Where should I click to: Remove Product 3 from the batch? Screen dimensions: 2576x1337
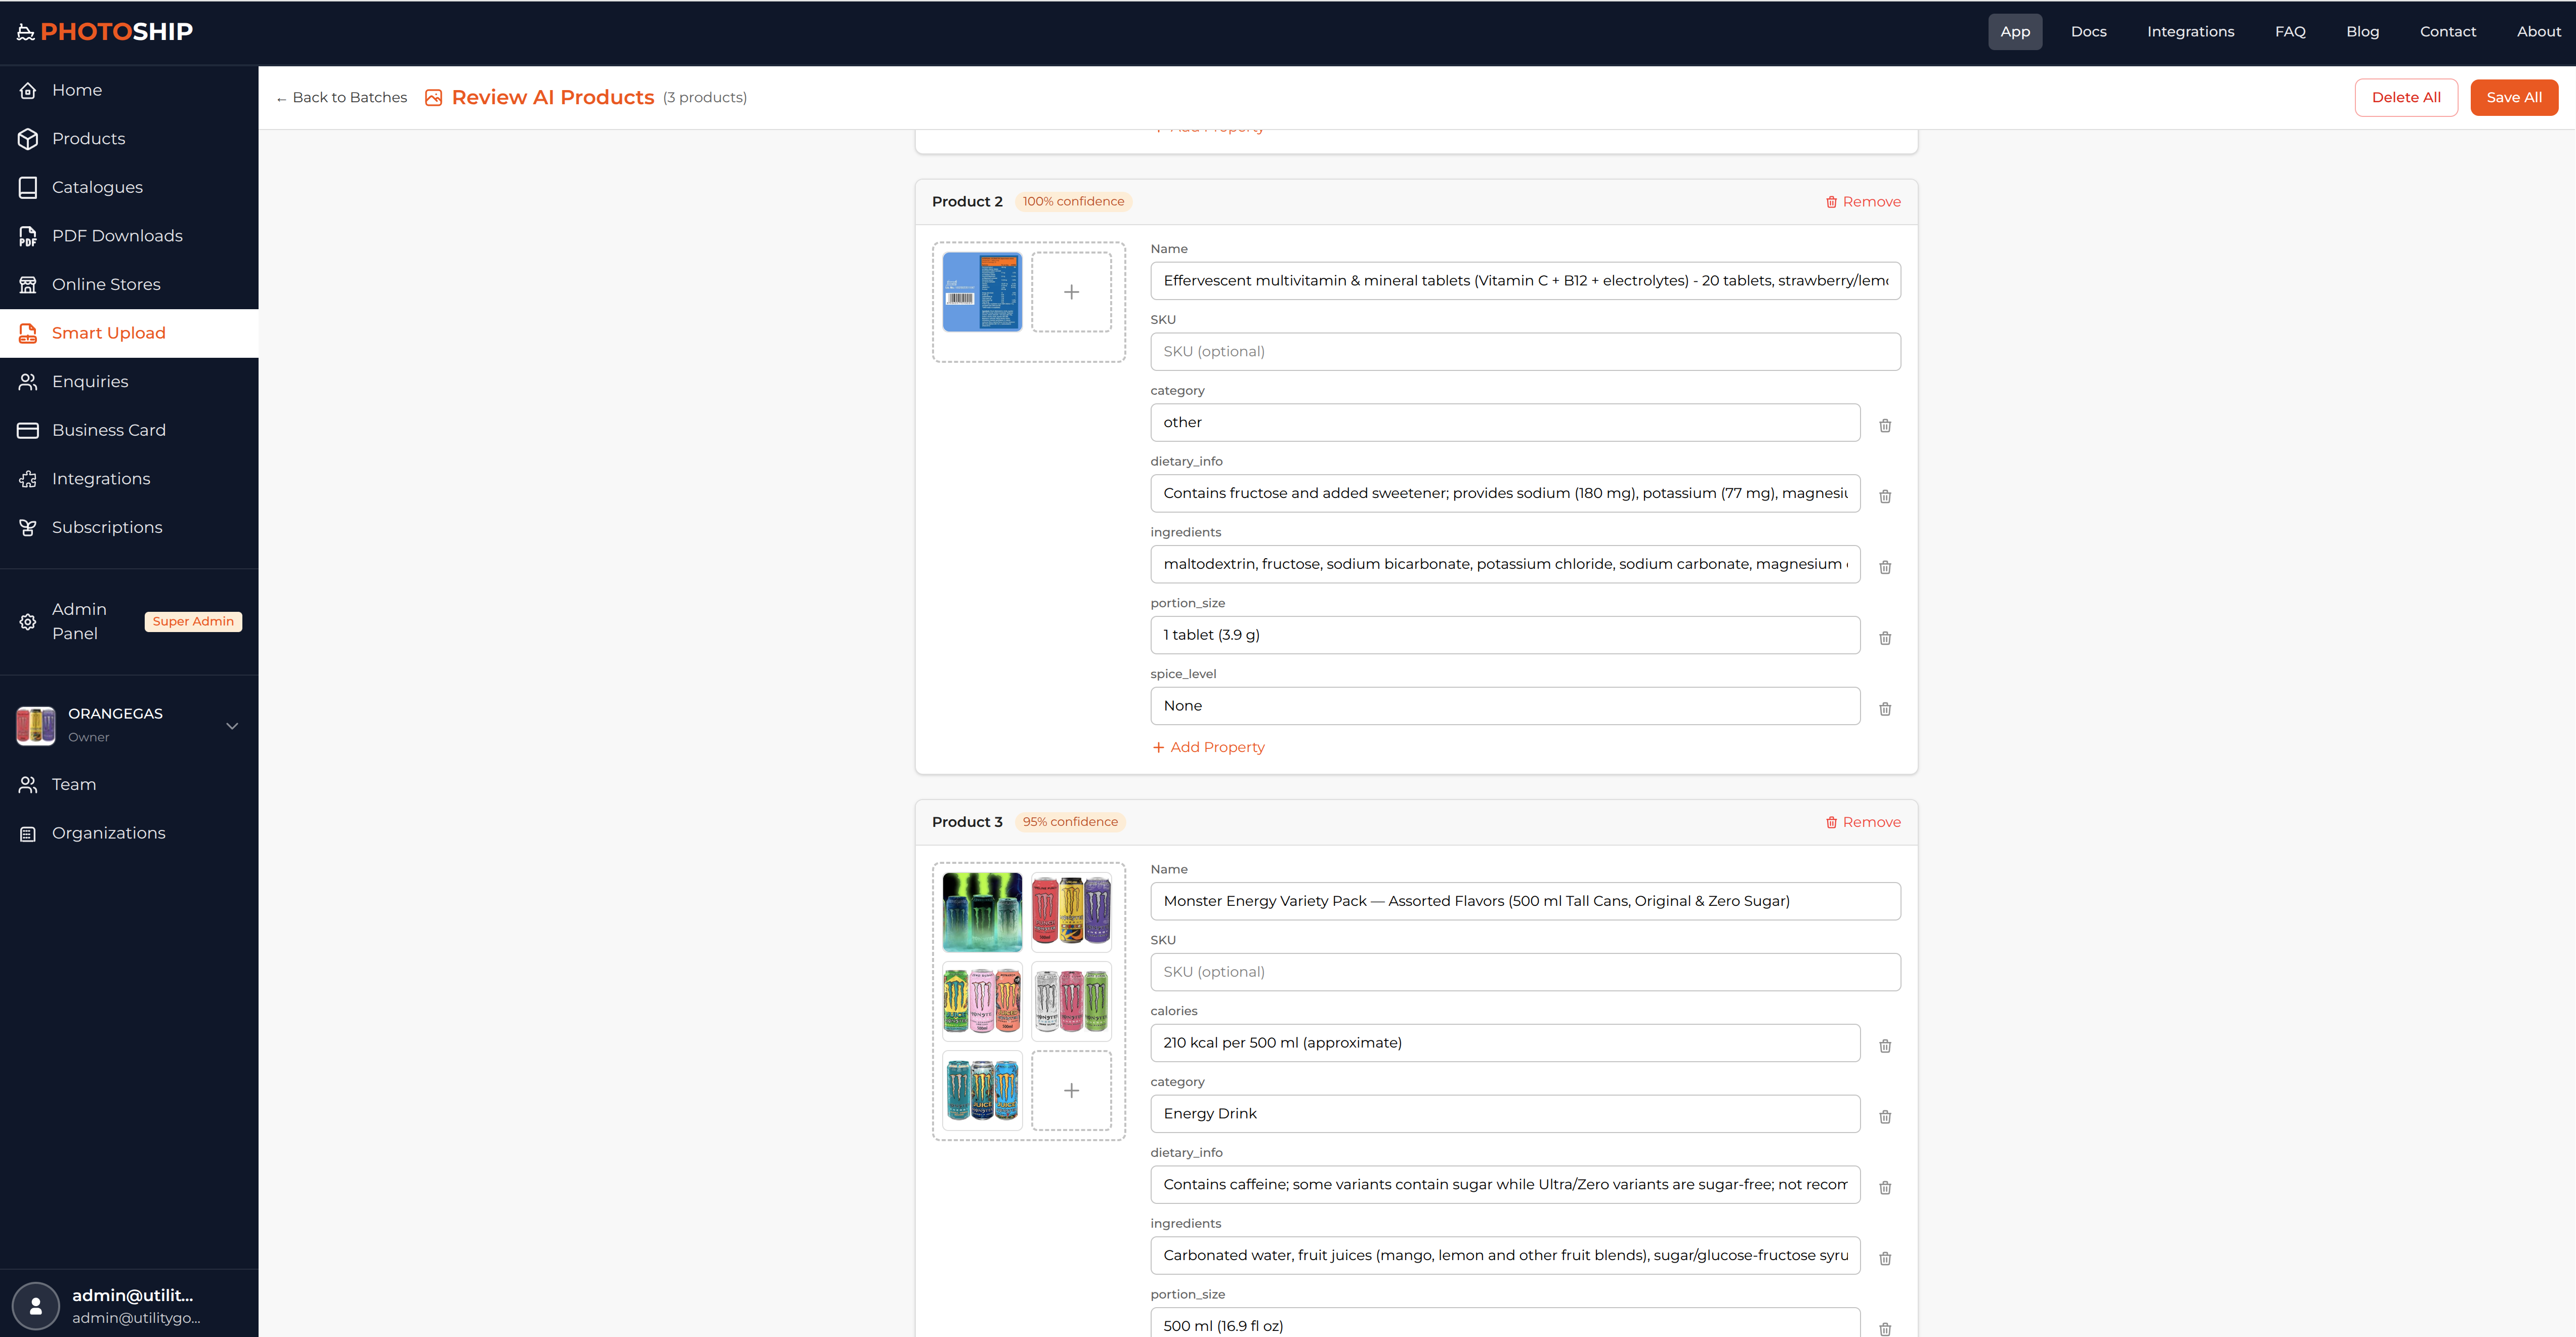click(1863, 821)
